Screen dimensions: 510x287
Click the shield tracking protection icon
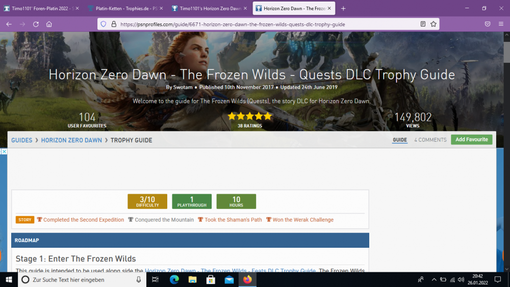click(x=103, y=24)
